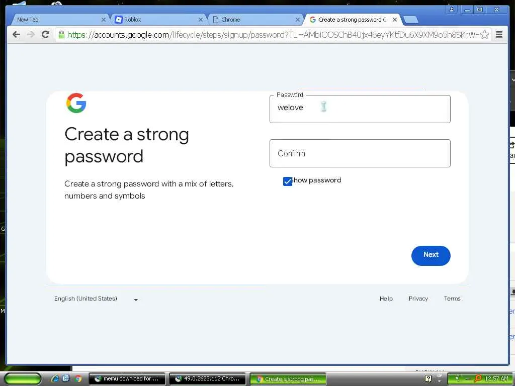Viewport: 515px width, 386px height.
Task: Reload the current page
Action: coord(46,34)
